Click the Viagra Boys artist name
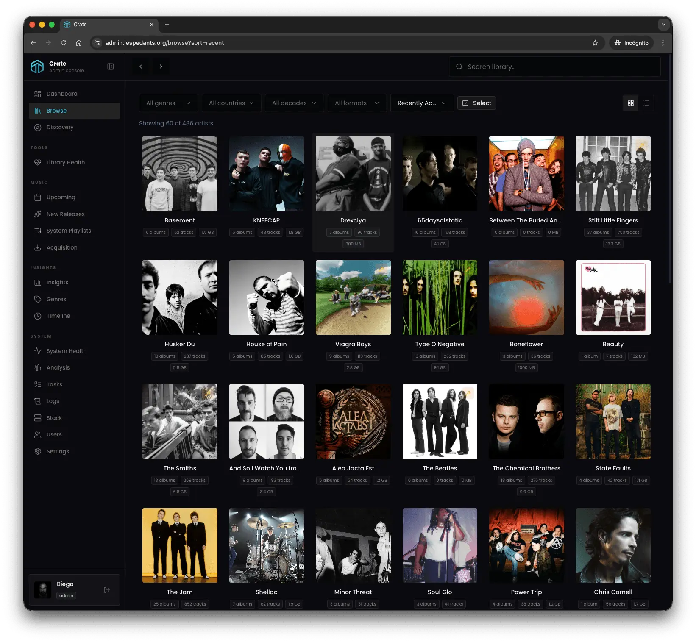The width and height of the screenshot is (696, 642). click(353, 344)
